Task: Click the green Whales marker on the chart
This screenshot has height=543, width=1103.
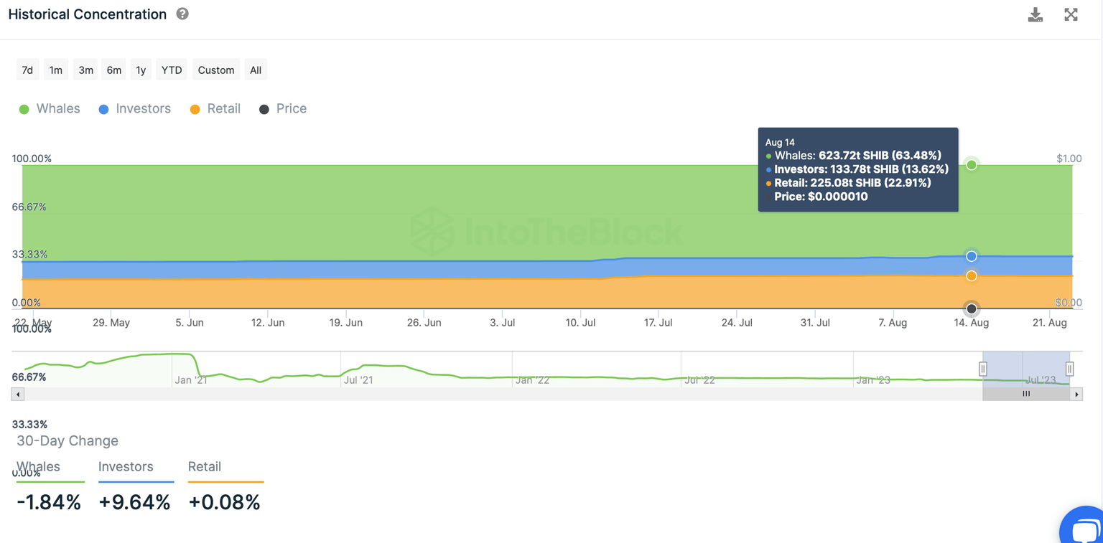Action: pyautogui.click(x=972, y=164)
